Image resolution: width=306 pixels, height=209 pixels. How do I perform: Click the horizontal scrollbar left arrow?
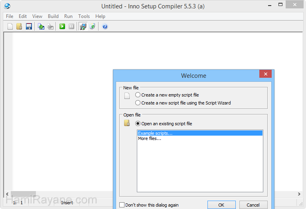[7, 194]
